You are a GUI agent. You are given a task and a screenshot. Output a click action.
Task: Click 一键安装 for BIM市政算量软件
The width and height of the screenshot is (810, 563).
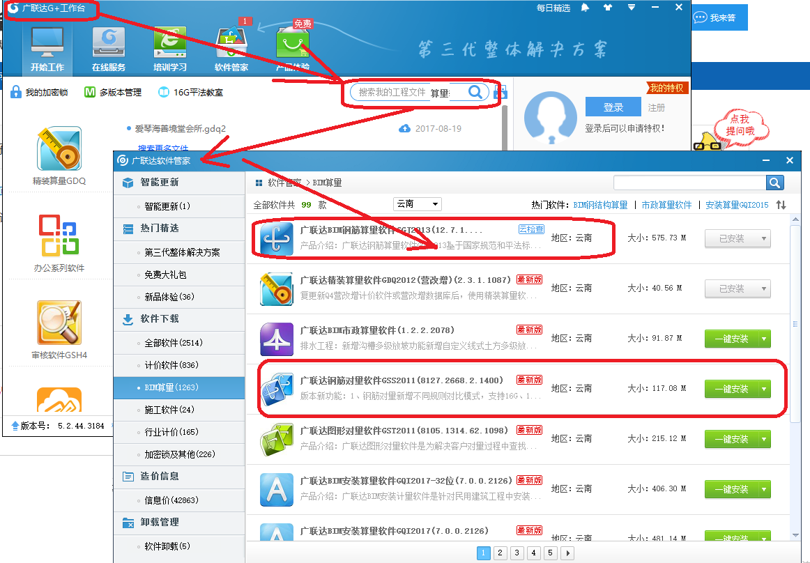[731, 339]
